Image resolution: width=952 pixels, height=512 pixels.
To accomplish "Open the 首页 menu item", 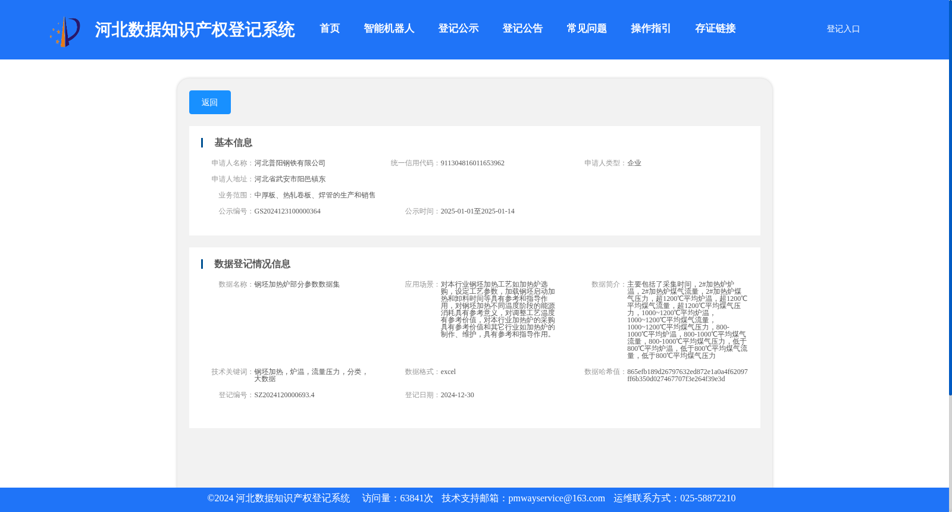I will (x=330, y=29).
